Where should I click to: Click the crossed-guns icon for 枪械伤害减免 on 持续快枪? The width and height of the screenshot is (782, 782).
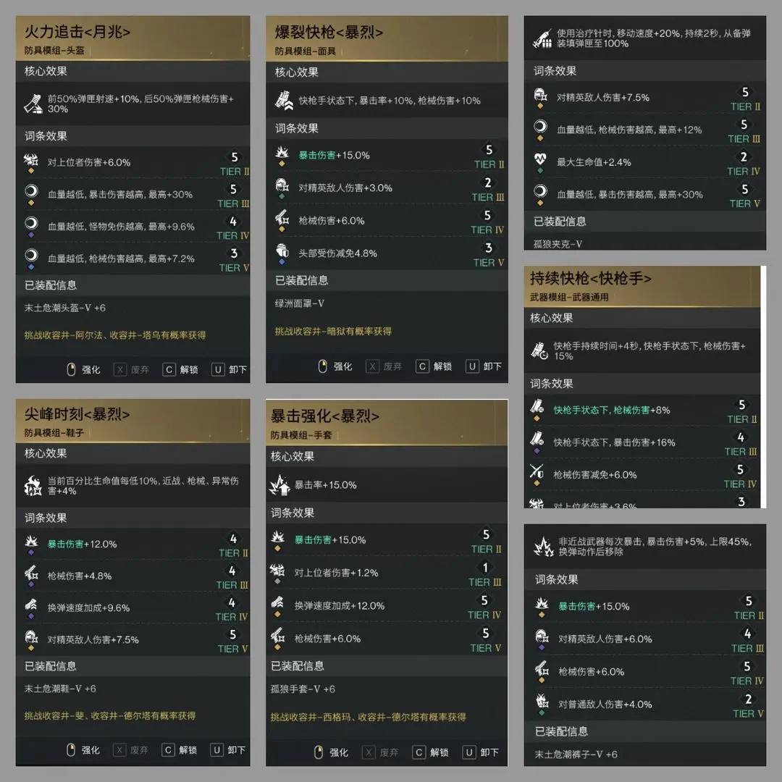pos(537,471)
